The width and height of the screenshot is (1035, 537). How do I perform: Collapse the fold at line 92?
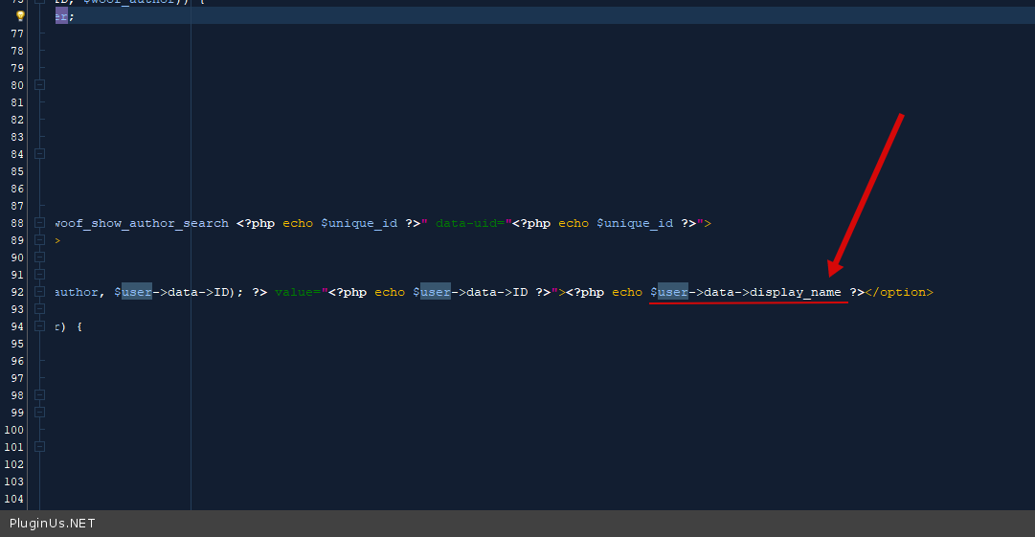click(39, 292)
